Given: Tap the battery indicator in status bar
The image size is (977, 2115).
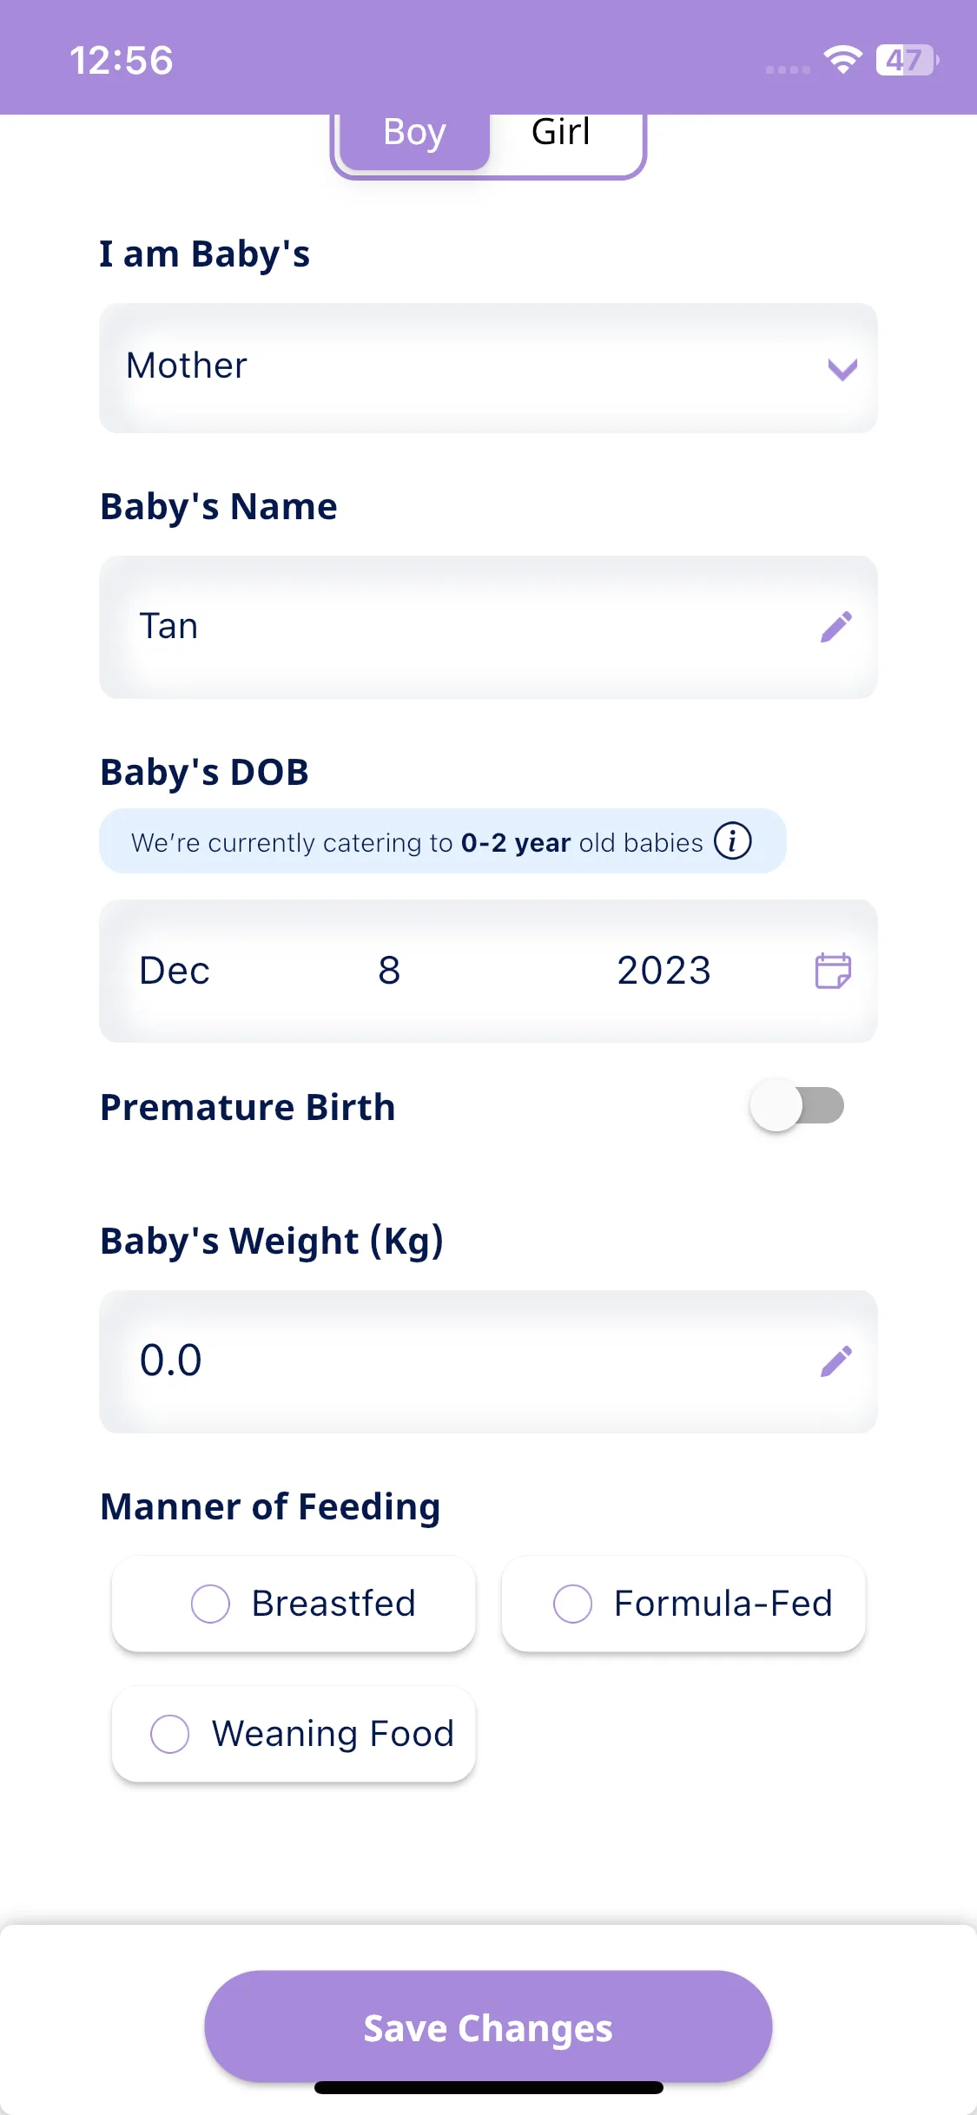Looking at the screenshot, I should [x=908, y=60].
